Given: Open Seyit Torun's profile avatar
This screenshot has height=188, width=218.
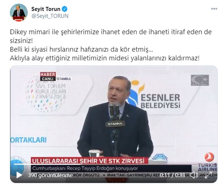Looking at the screenshot, I should (x=19, y=13).
